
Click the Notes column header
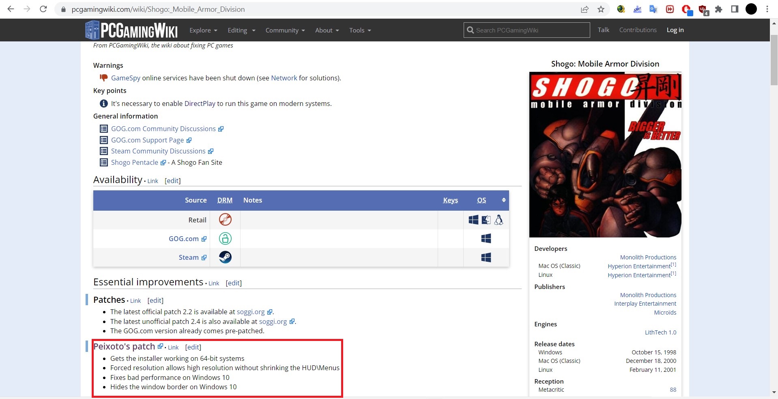(x=253, y=200)
